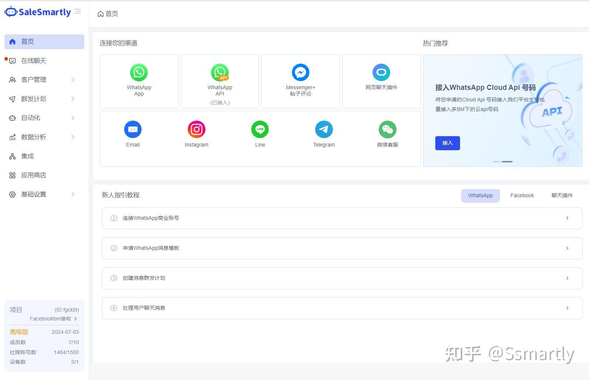Connect the Email channel icon

133,130
